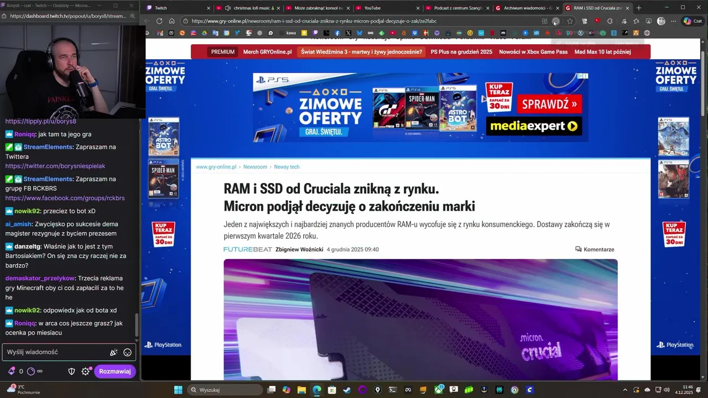The image size is (708, 398).
Task: Launch Steam from the taskbar
Action: click(x=347, y=390)
